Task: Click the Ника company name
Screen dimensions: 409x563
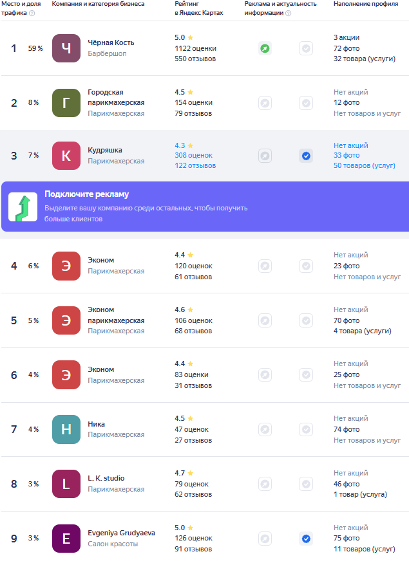Action: pyautogui.click(x=97, y=424)
